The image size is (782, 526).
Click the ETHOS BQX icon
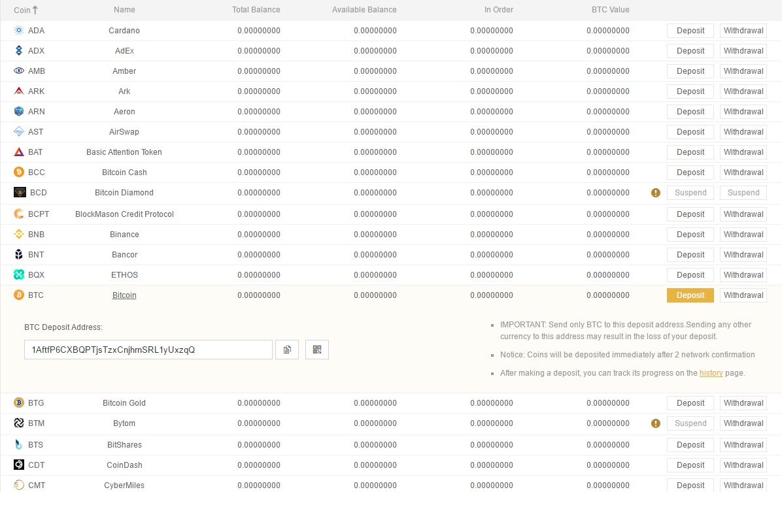coord(19,274)
